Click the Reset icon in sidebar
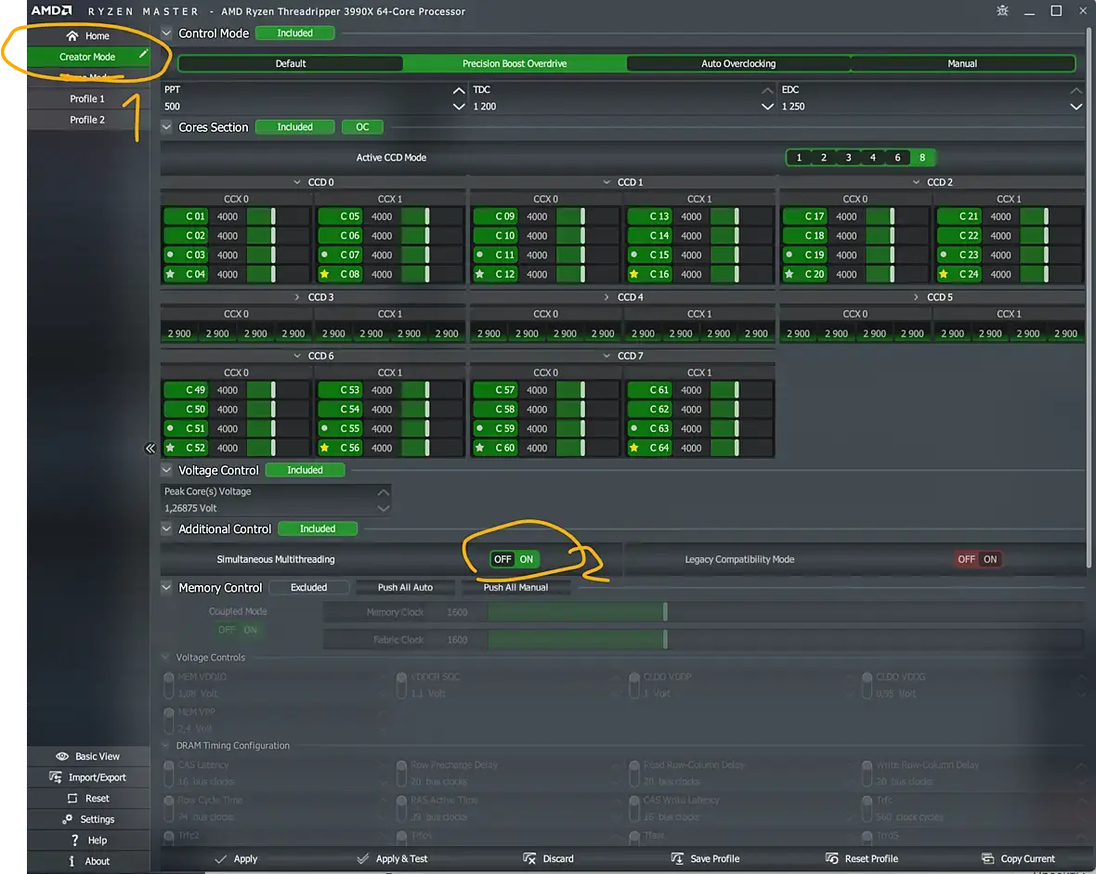Screen dimensions: 1096x874 point(72,798)
